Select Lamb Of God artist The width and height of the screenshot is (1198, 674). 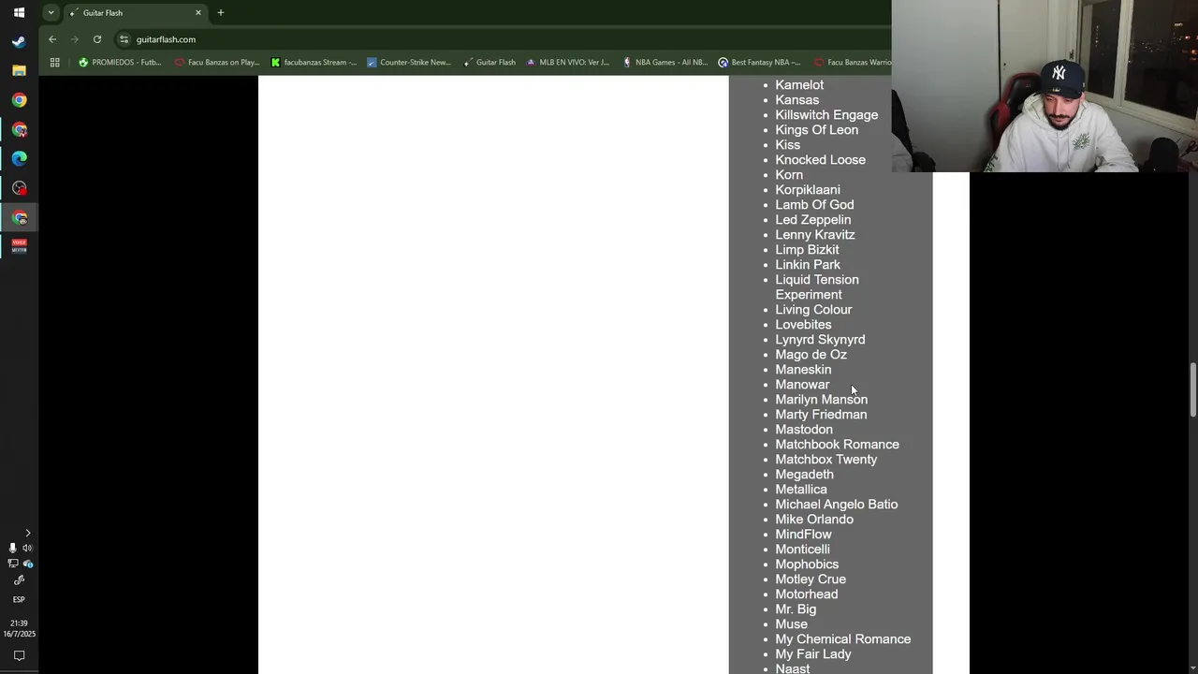[814, 205]
